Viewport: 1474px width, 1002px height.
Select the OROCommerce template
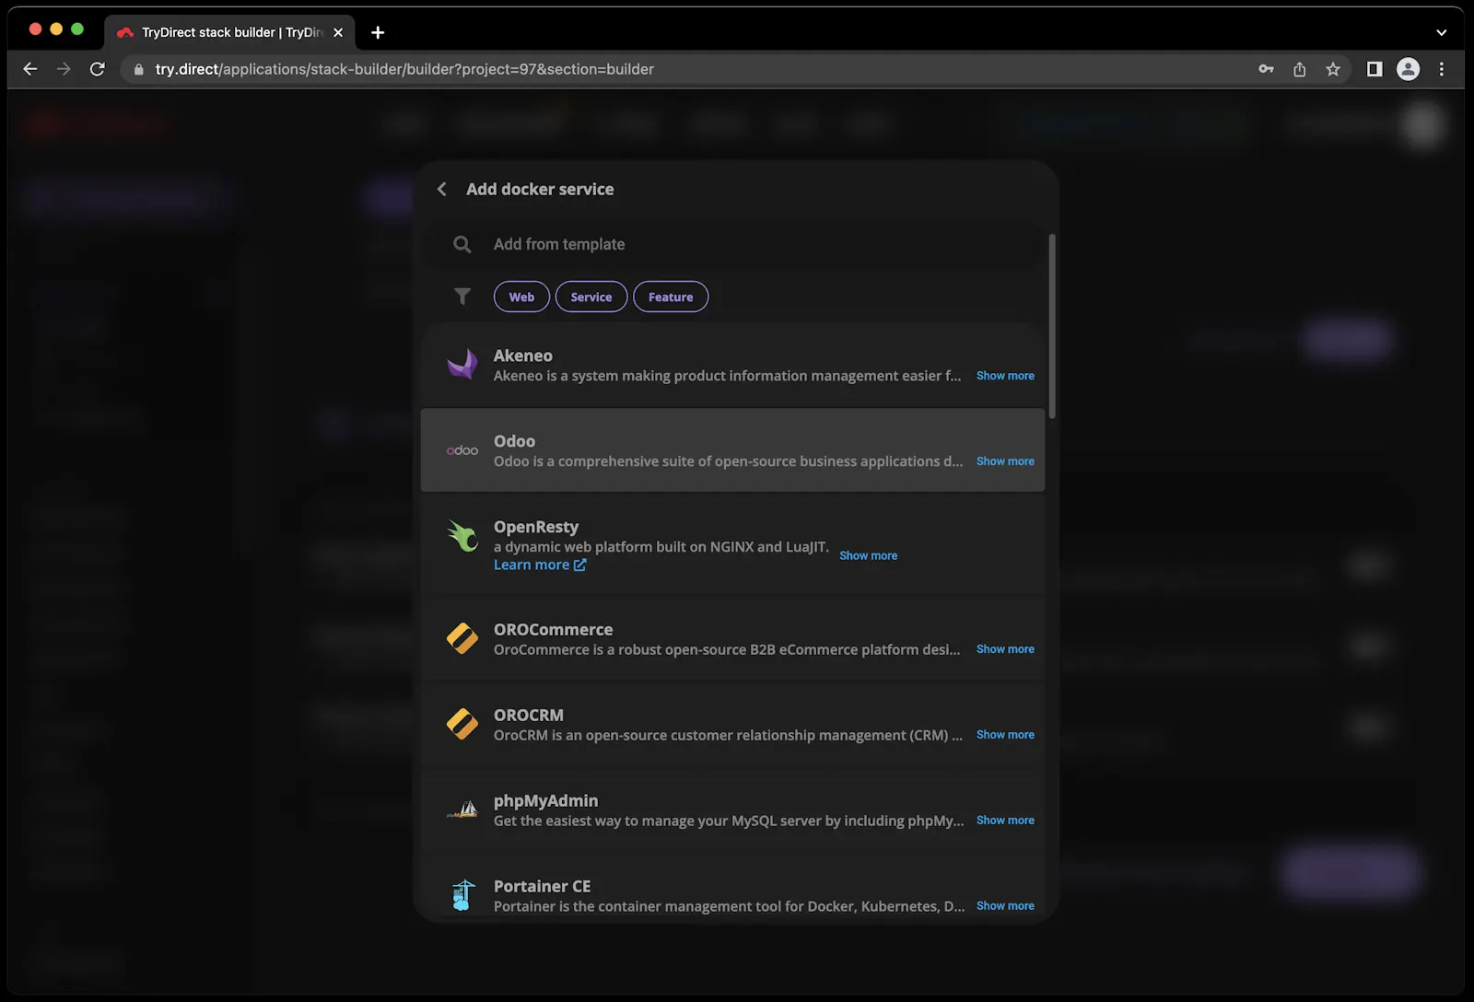(732, 638)
